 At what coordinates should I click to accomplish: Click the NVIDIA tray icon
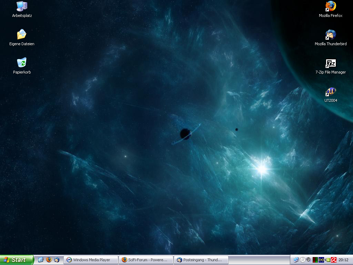point(327,260)
